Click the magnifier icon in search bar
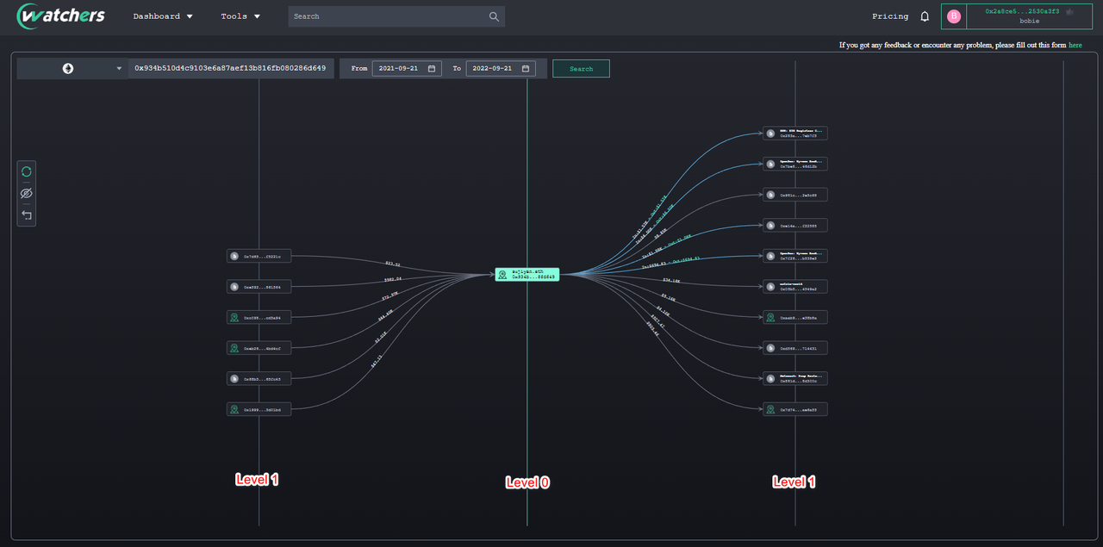This screenshot has width=1103, height=547. [x=494, y=16]
